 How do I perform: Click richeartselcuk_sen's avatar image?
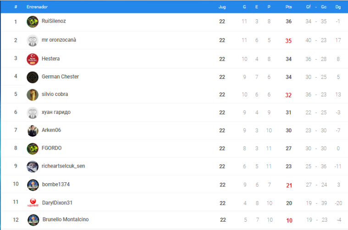pyautogui.click(x=33, y=167)
